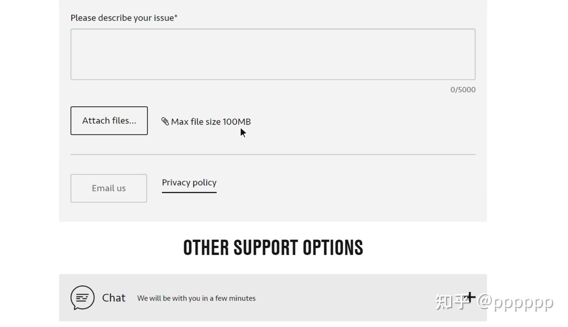
Task: Click the Chat speech bubble icon
Action: (x=82, y=297)
